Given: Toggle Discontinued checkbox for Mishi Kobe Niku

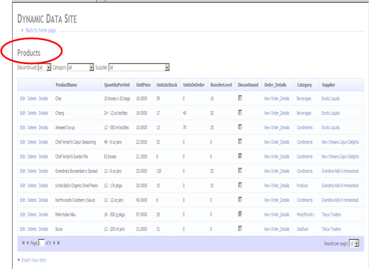Looking at the screenshot, I should coord(240,214).
